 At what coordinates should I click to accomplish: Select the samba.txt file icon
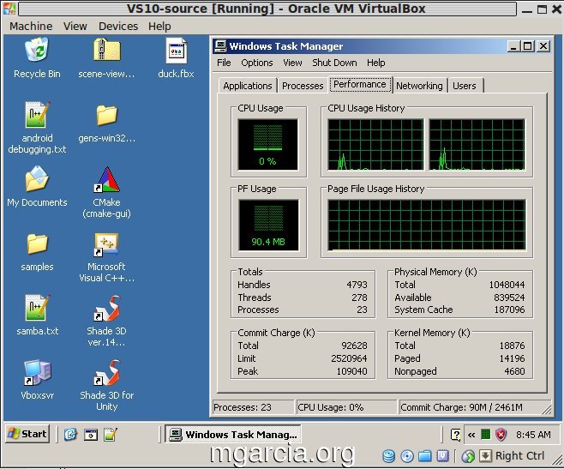point(37,308)
